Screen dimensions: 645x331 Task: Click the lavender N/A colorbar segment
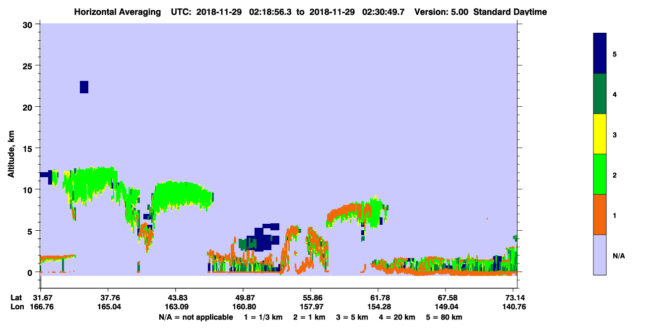point(600,255)
